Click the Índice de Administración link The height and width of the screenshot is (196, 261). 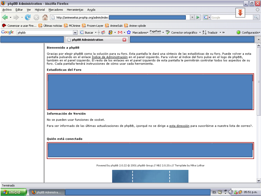click(x=110, y=57)
